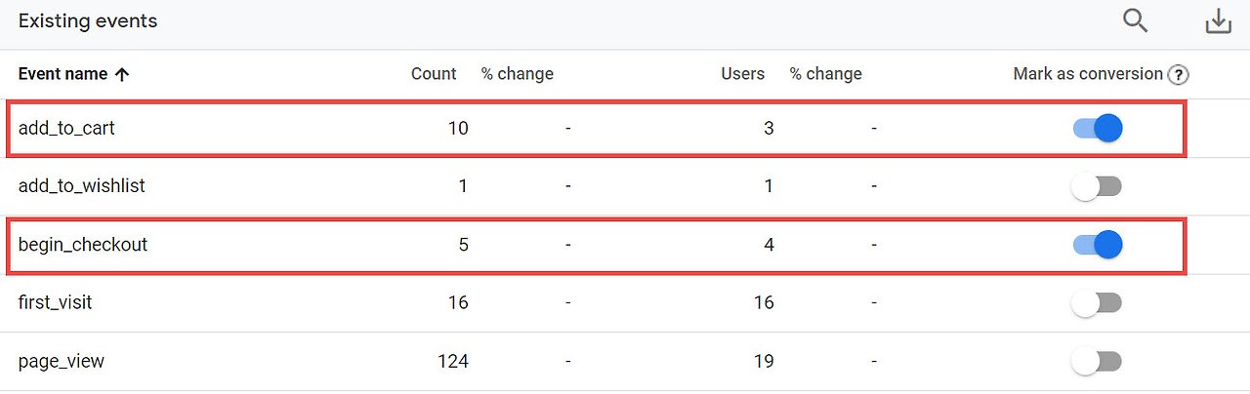Mark first_visit as conversion
Image resolution: width=1250 pixels, height=394 pixels.
[1098, 303]
